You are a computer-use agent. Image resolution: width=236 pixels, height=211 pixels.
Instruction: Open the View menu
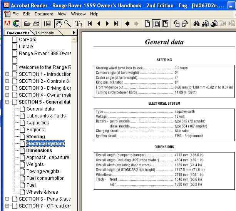[62, 14]
